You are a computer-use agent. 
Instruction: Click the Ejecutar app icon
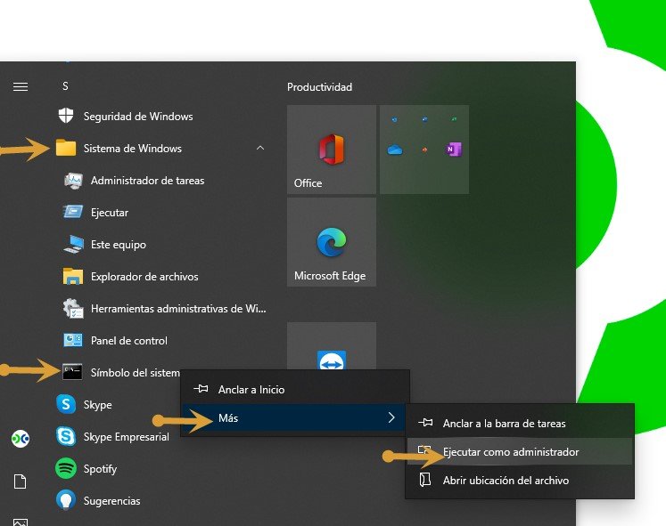coord(73,212)
